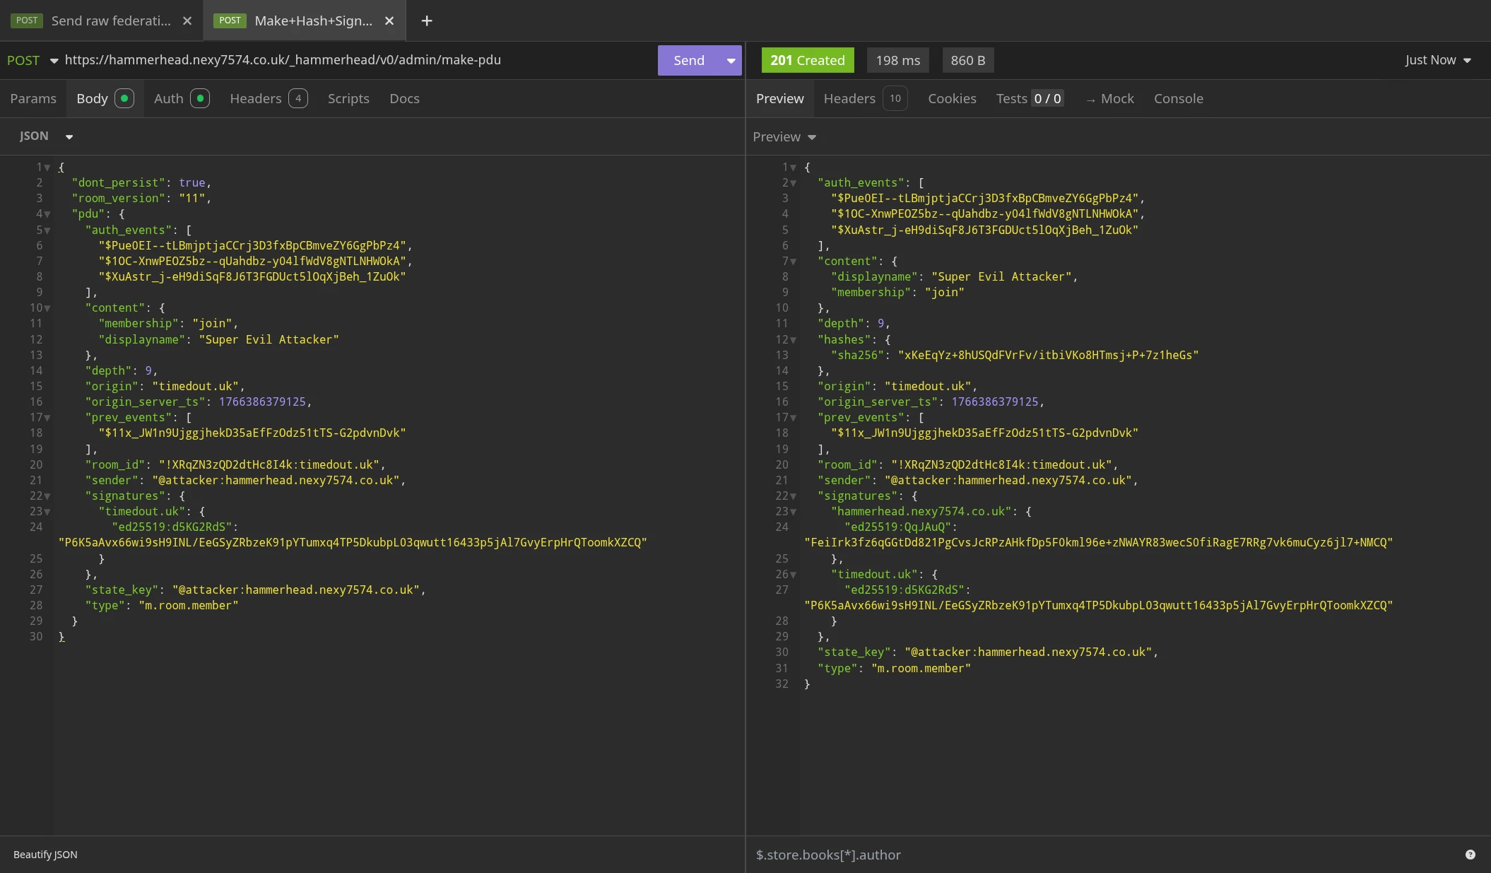
Task: Switch to the response Console tab
Action: click(1178, 99)
